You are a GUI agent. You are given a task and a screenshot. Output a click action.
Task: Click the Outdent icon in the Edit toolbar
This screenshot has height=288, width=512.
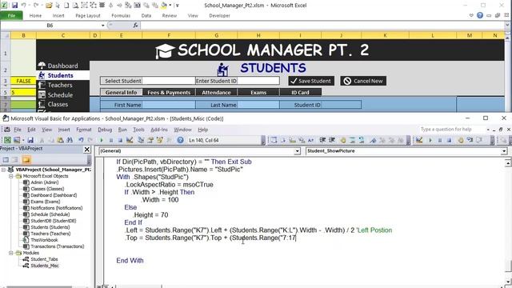click(332, 140)
